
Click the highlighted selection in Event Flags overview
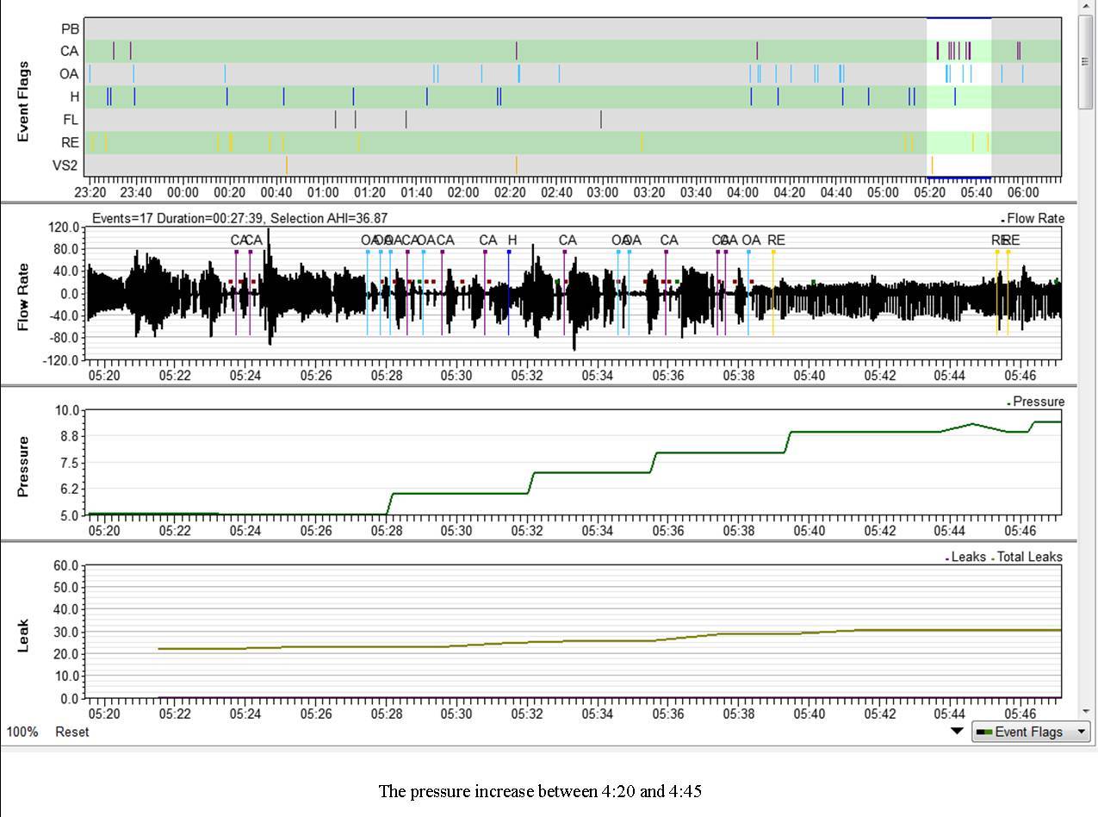[x=958, y=97]
